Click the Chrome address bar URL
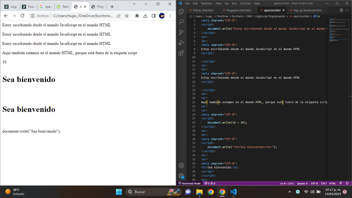 coord(83,16)
